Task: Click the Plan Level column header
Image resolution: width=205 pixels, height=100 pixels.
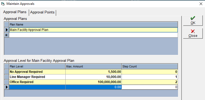Action: tap(37, 66)
